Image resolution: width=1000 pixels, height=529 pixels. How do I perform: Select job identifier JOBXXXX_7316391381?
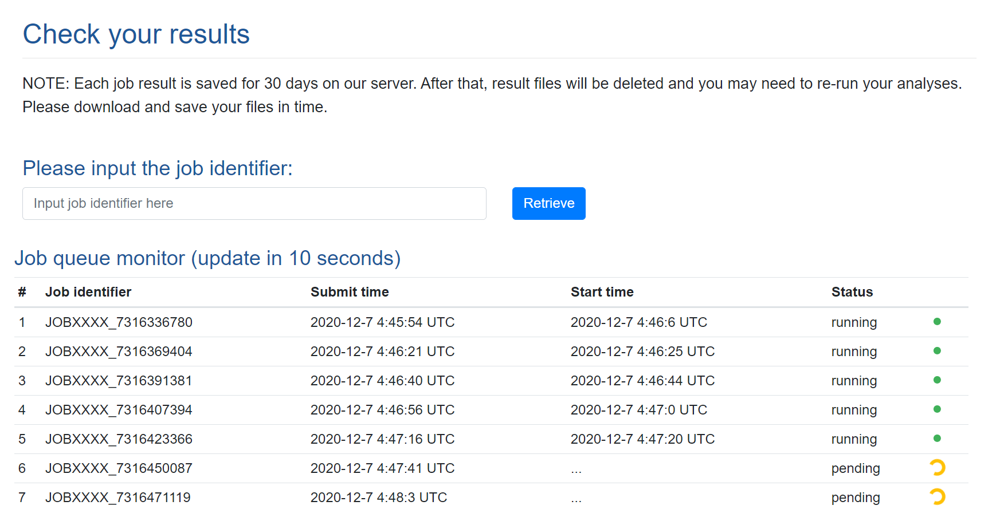119,381
